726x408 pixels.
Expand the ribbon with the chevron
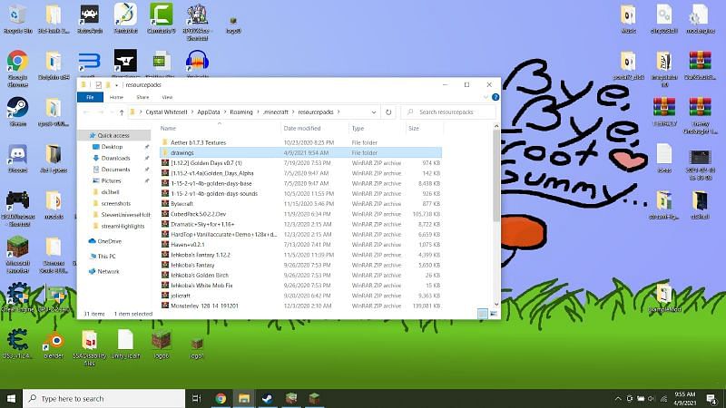pyautogui.click(x=486, y=97)
